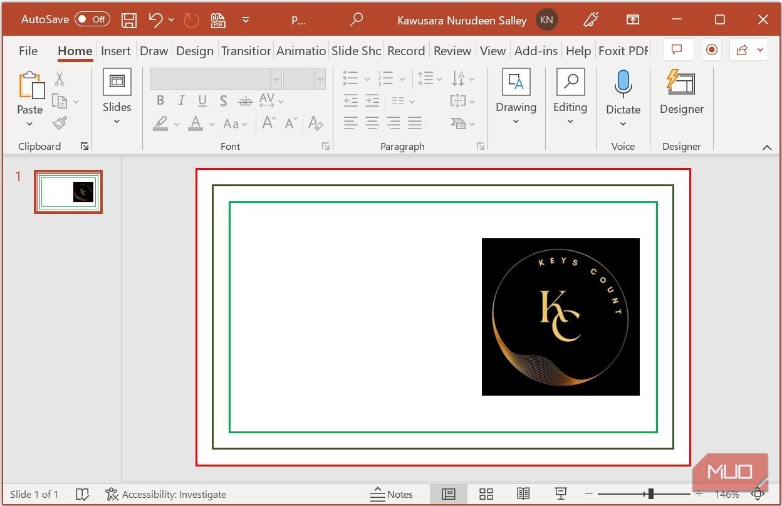Justify the paragraph text
Screen dimensions: 782x506
pos(415,124)
